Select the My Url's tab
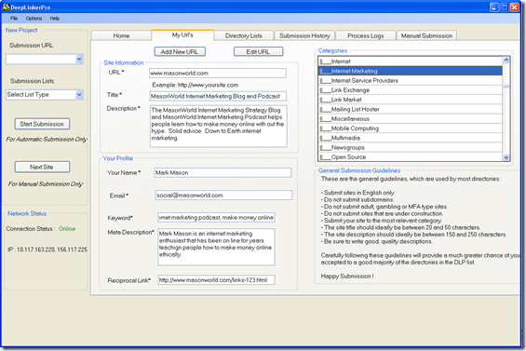The height and width of the screenshot is (351, 526). click(182, 34)
